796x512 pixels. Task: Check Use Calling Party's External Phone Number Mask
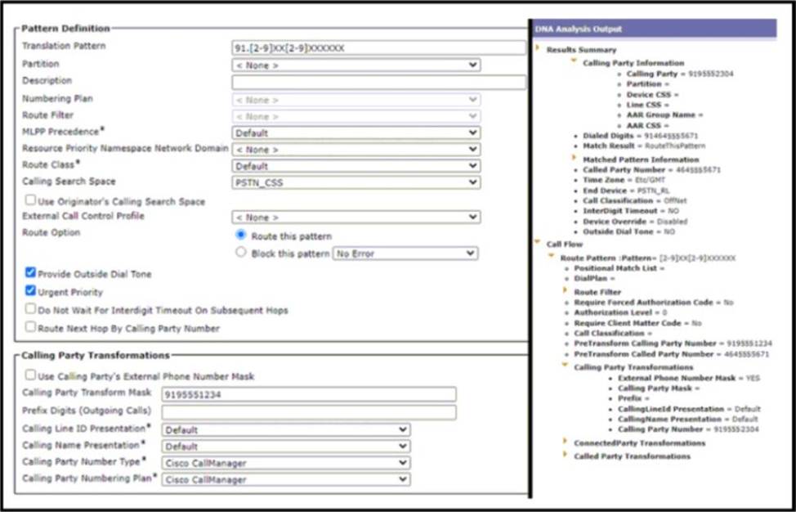pos(30,375)
